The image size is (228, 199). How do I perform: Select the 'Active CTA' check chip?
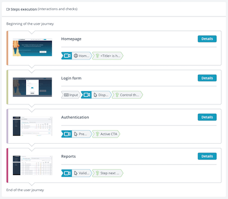(106, 134)
